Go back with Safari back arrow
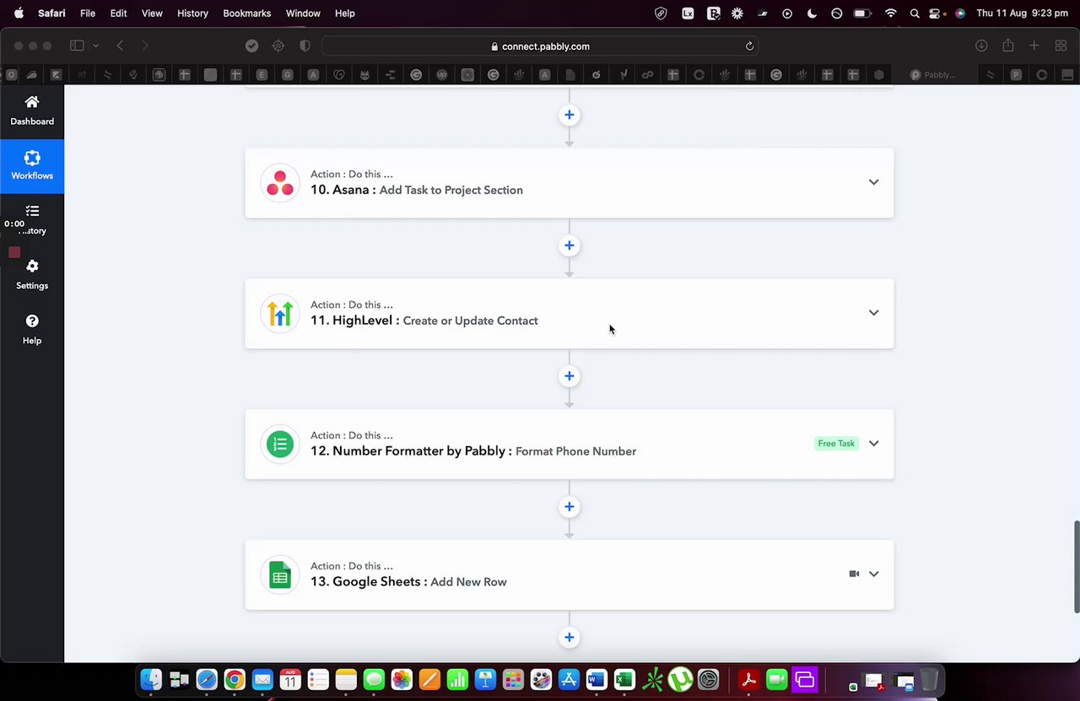 tap(120, 46)
